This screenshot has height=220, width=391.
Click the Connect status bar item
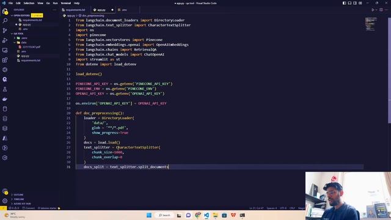29,208
